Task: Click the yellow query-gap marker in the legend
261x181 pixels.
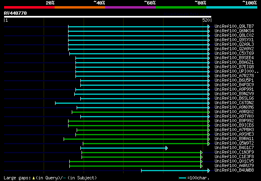Action: coord(33,178)
